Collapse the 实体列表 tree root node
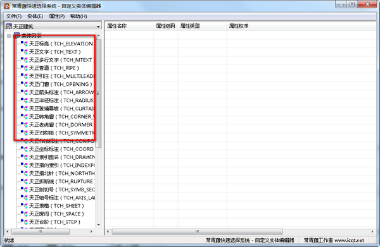The height and width of the screenshot is (247, 380). pos(9,36)
